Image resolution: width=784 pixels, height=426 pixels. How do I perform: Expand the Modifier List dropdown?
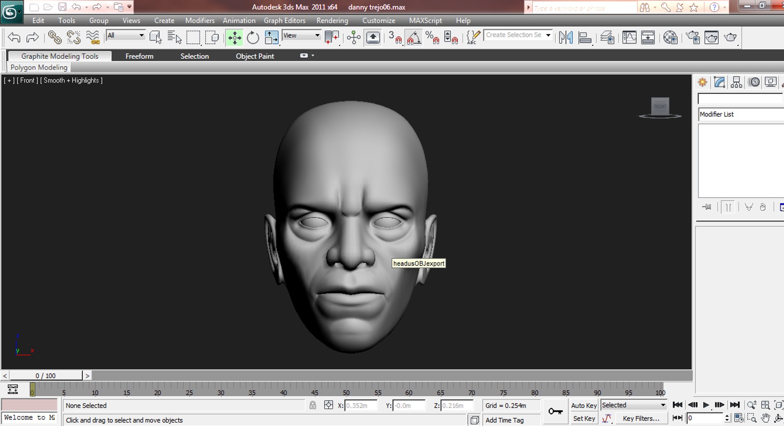point(741,114)
